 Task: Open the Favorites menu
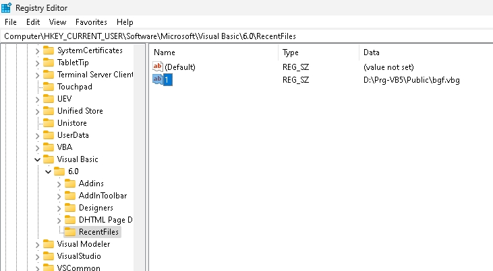click(91, 22)
